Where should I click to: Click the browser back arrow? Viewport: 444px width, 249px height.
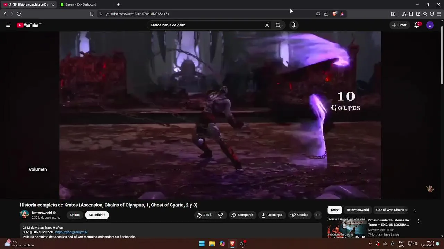coord(5,14)
